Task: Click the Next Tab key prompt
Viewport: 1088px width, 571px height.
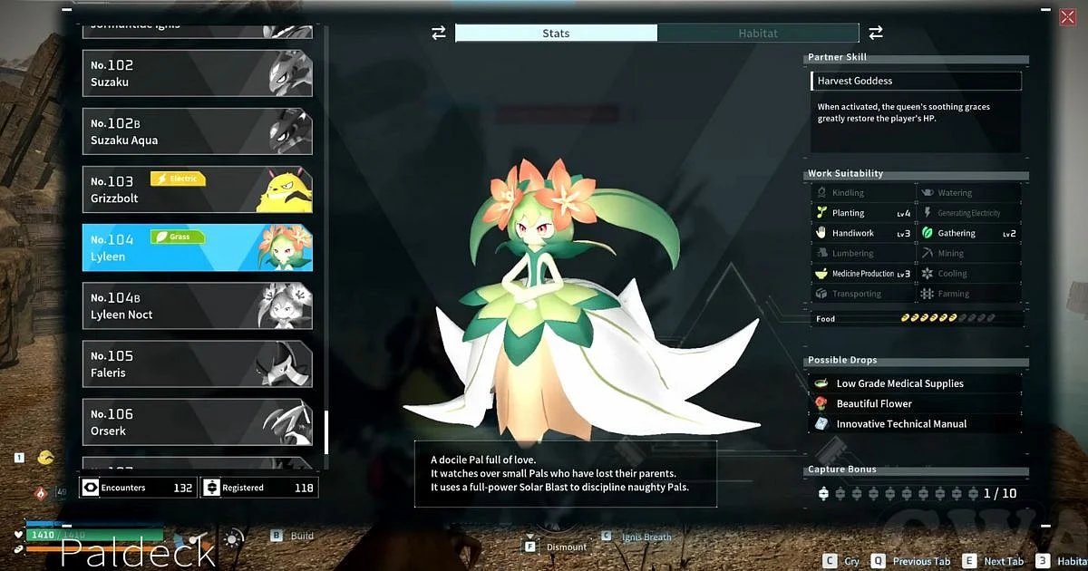Action: coord(993,562)
